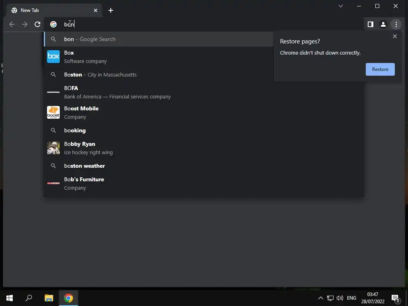Open notification center icon
408x306 pixels.
396,298
